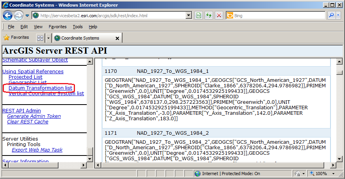The image size is (345, 179).
Task: Click the content pane horizontal scroll left arrow
Action: click(x=98, y=165)
